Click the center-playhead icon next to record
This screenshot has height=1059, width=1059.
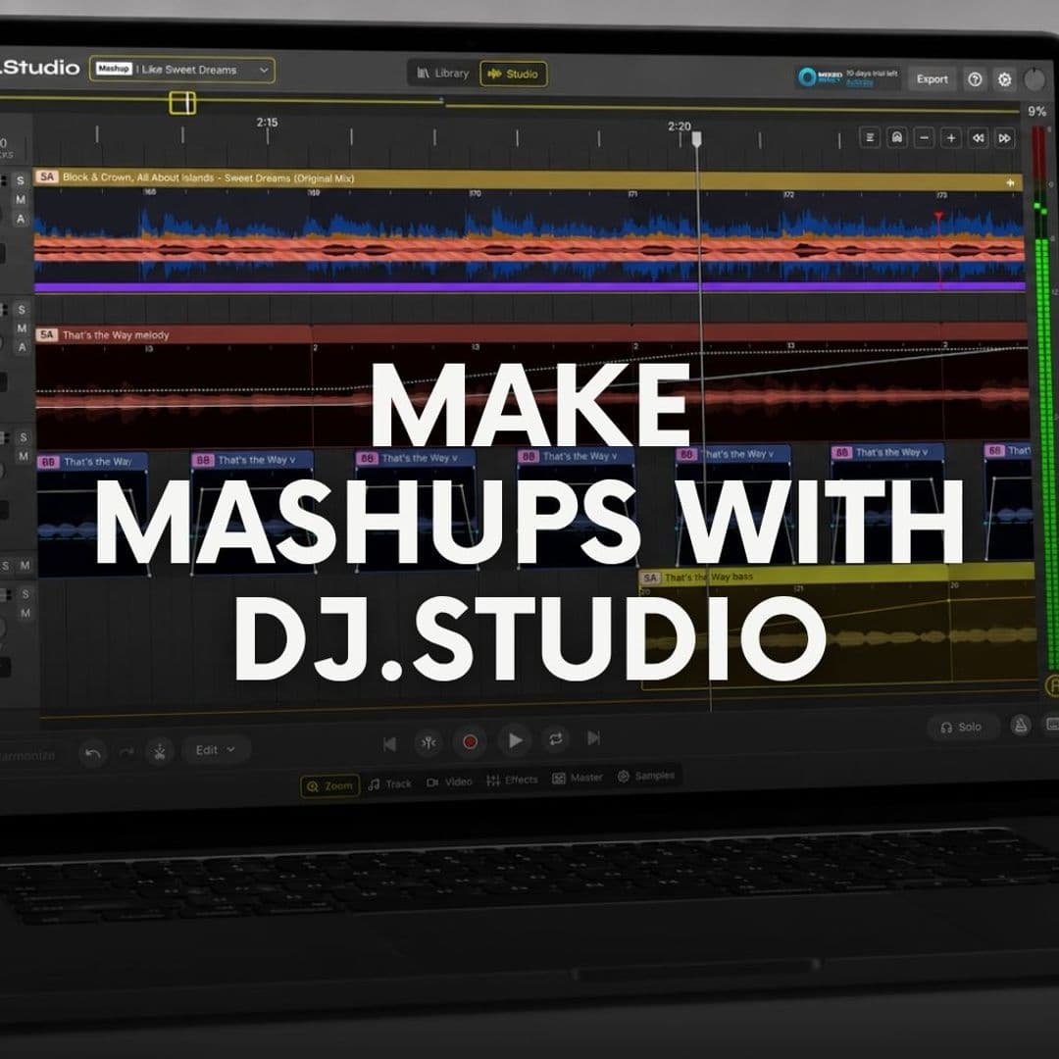(429, 743)
